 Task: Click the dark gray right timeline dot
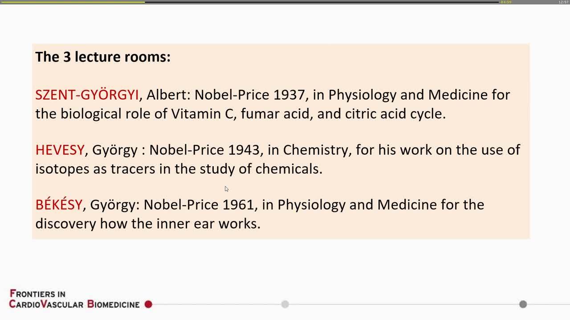coord(523,304)
